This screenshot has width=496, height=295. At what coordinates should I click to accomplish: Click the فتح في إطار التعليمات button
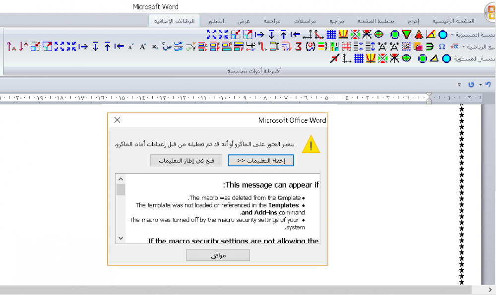[186, 160]
